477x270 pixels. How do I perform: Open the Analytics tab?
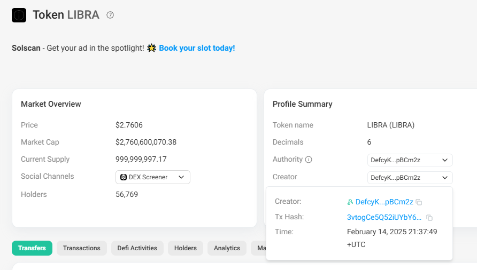click(227, 248)
